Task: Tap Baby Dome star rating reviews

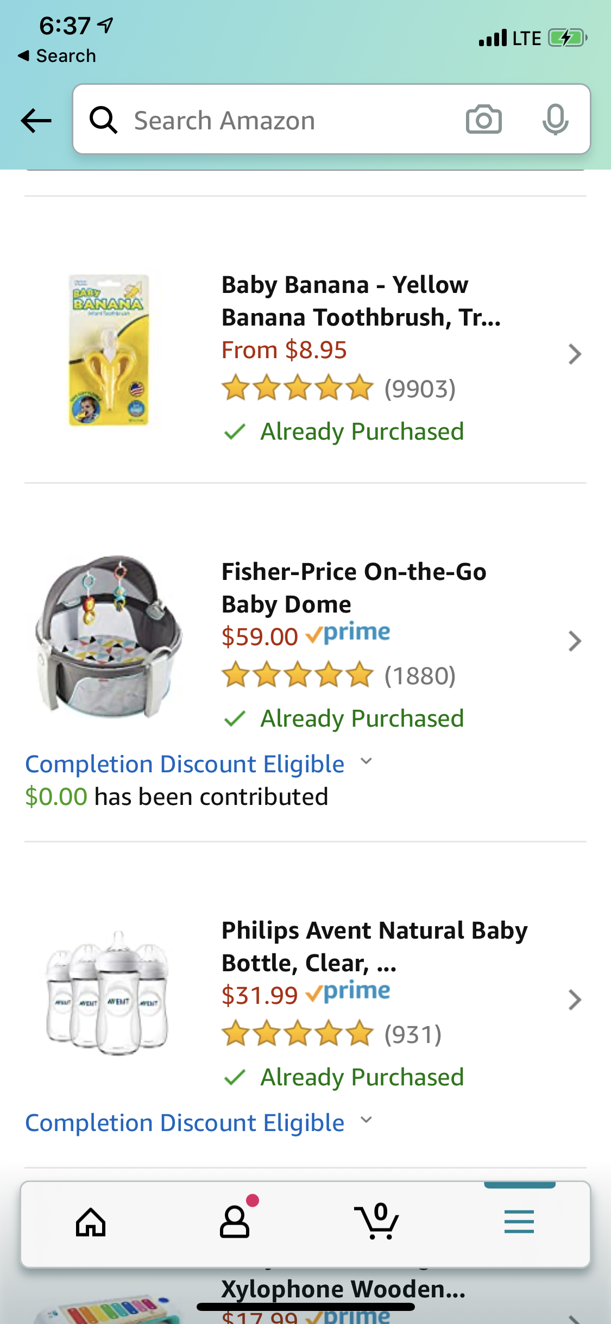Action: pos(338,676)
